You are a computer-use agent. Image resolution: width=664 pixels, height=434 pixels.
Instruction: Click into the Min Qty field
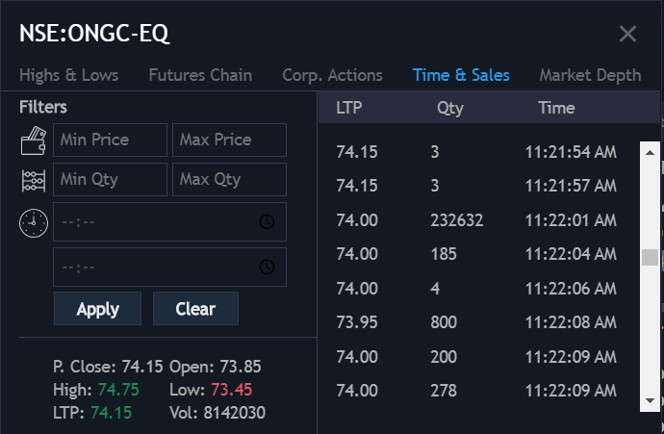tap(110, 180)
